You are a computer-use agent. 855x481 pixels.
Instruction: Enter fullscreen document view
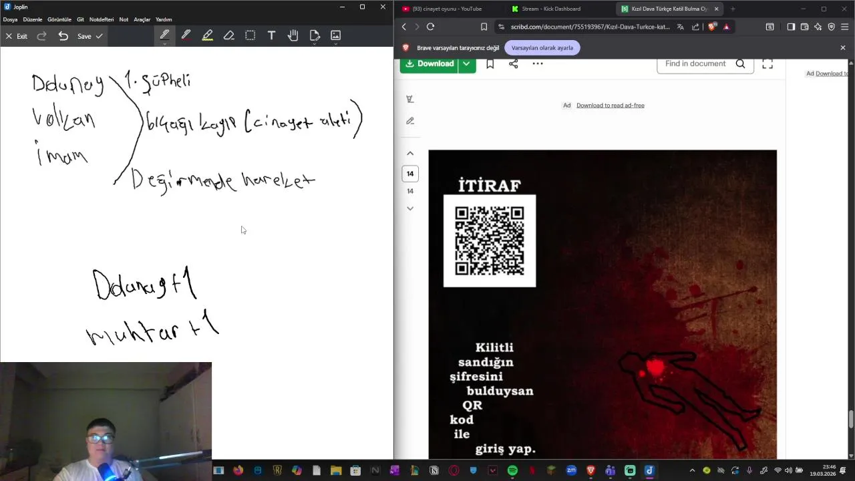767,64
